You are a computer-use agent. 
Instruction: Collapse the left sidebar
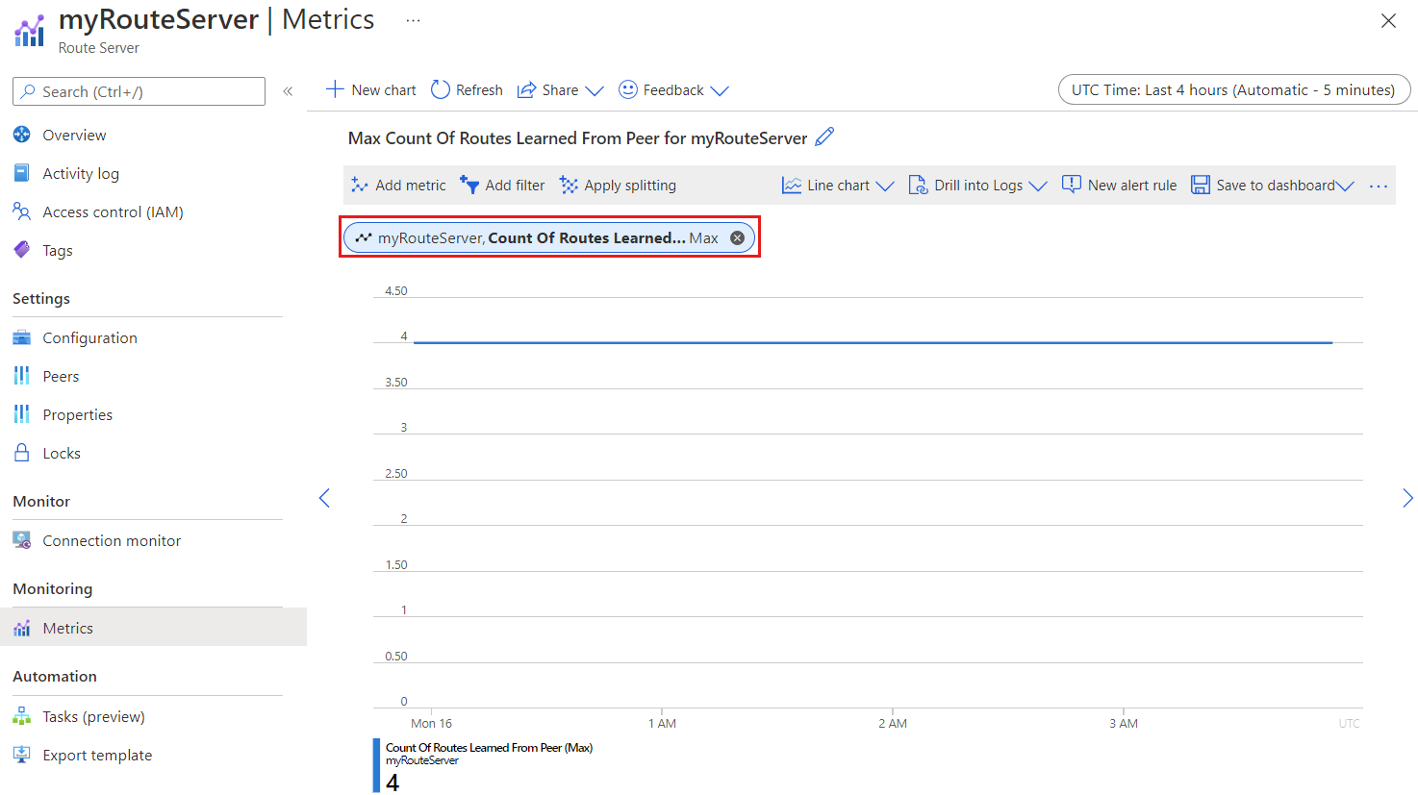(x=288, y=90)
